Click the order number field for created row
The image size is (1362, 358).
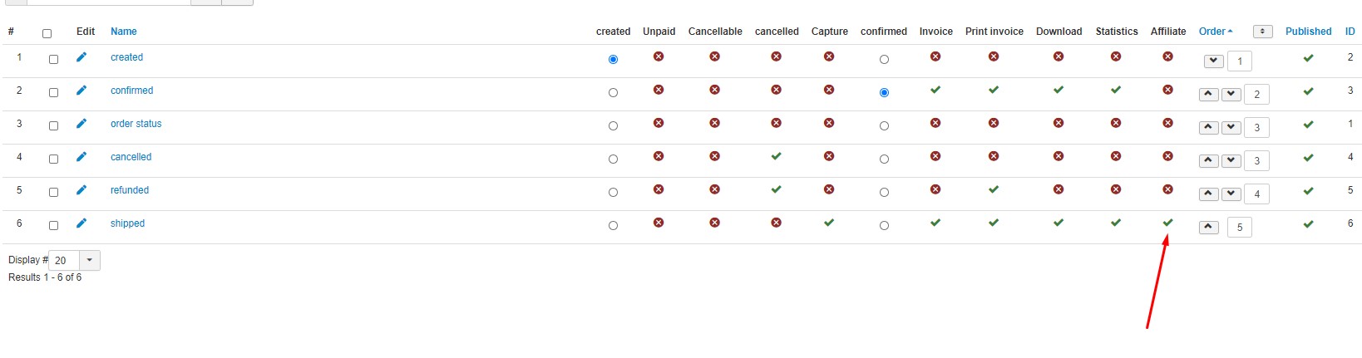(x=1240, y=61)
